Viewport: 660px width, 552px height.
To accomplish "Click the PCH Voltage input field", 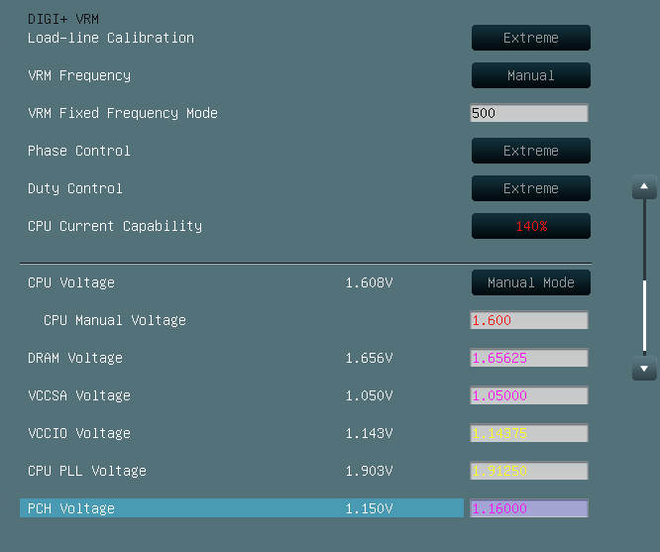I will (528, 508).
